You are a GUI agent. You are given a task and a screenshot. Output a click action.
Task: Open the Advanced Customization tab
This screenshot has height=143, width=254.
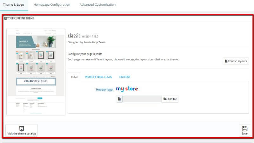97,5
